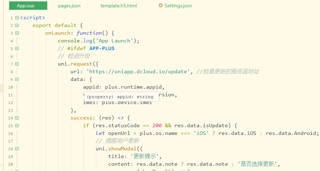Viewport: 320px width, 171px height.
Task: Click the uniapp.dcloud.io update URL string
Action: click(139, 71)
